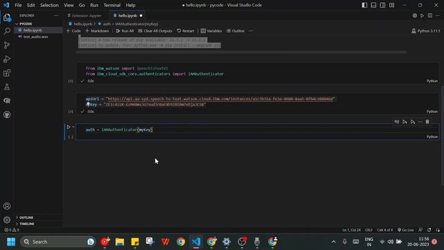Image resolution: width=444 pixels, height=250 pixels.
Task: Open the Run menu
Action: point(94,5)
